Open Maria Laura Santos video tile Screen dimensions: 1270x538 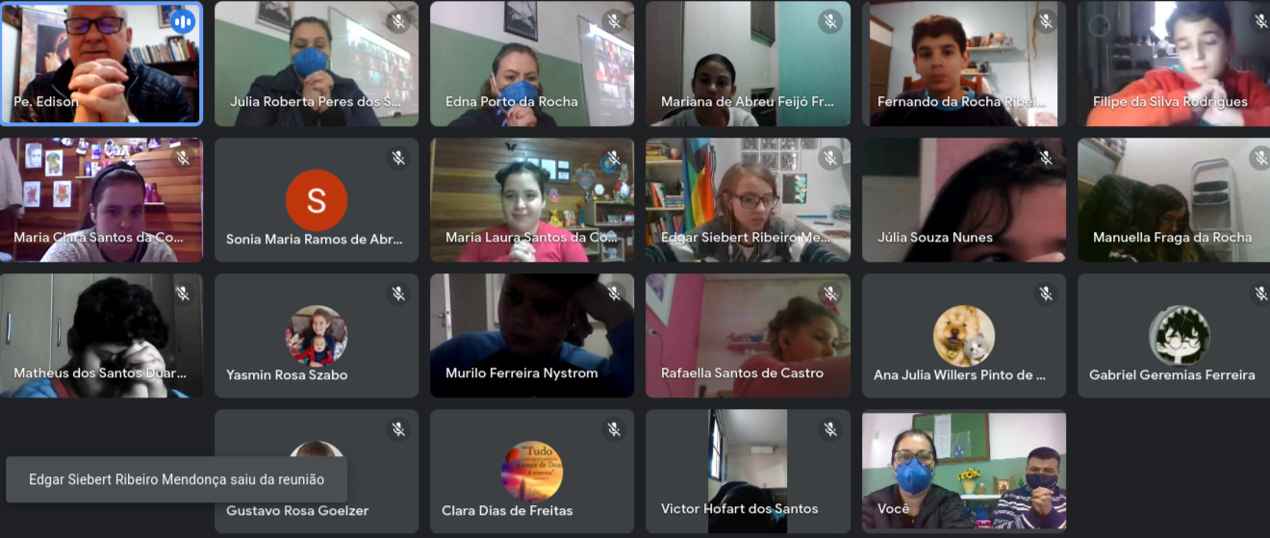[532, 200]
